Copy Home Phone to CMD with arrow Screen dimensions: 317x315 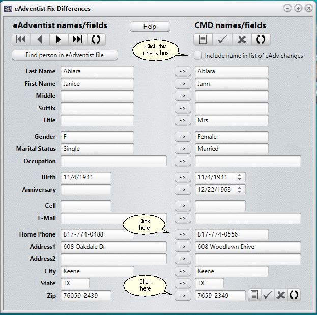(x=183, y=234)
